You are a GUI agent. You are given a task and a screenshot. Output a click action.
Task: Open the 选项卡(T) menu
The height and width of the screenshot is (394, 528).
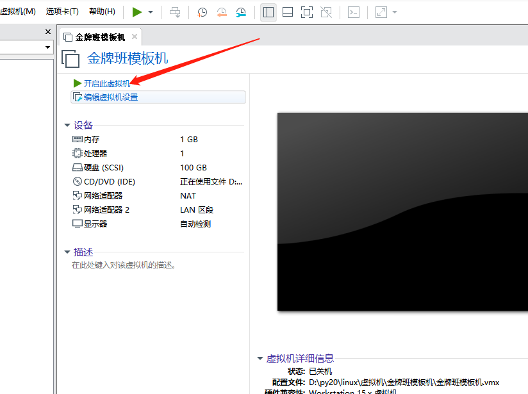point(62,12)
